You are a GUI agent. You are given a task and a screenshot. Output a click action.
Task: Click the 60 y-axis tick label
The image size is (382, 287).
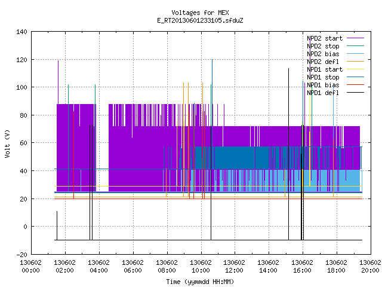(x=23, y=143)
